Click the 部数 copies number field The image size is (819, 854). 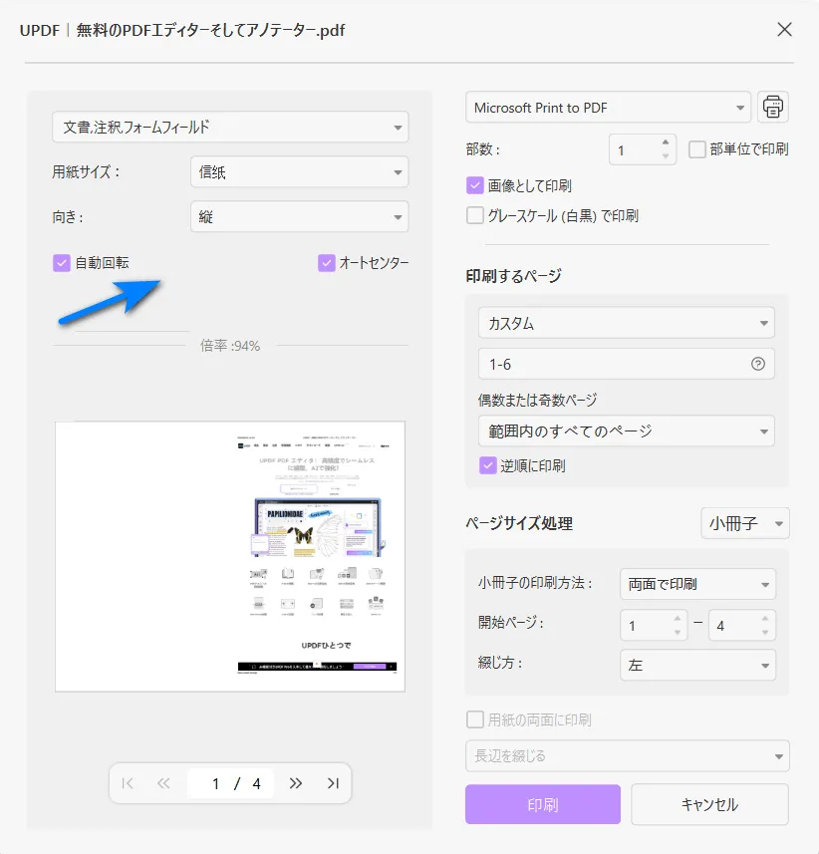[x=643, y=149]
